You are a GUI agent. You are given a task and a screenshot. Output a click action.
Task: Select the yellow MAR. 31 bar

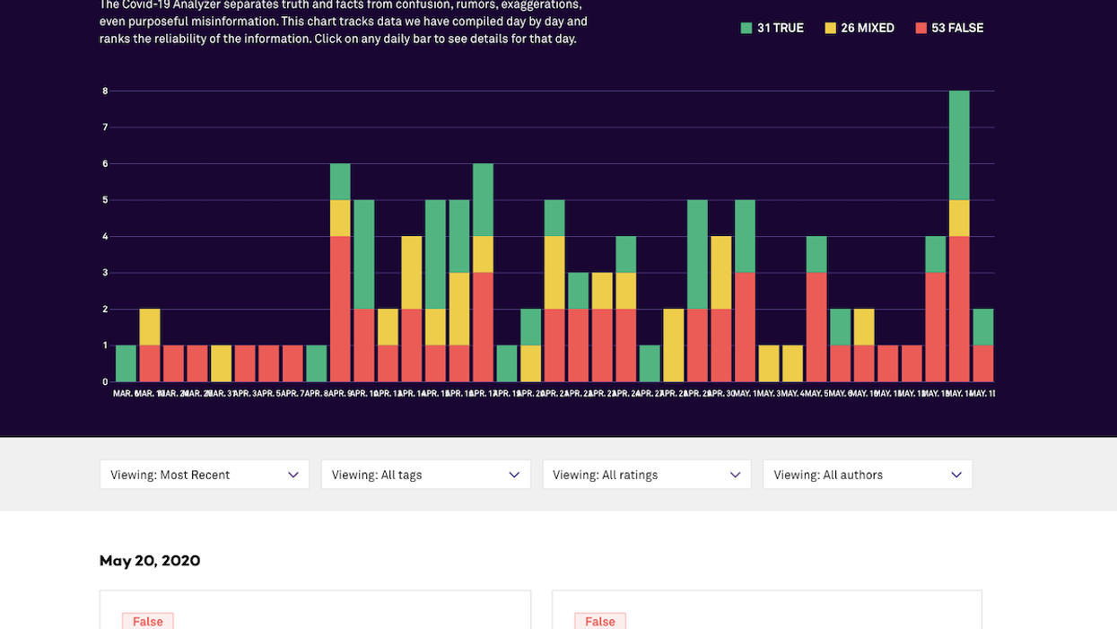[x=221, y=363]
